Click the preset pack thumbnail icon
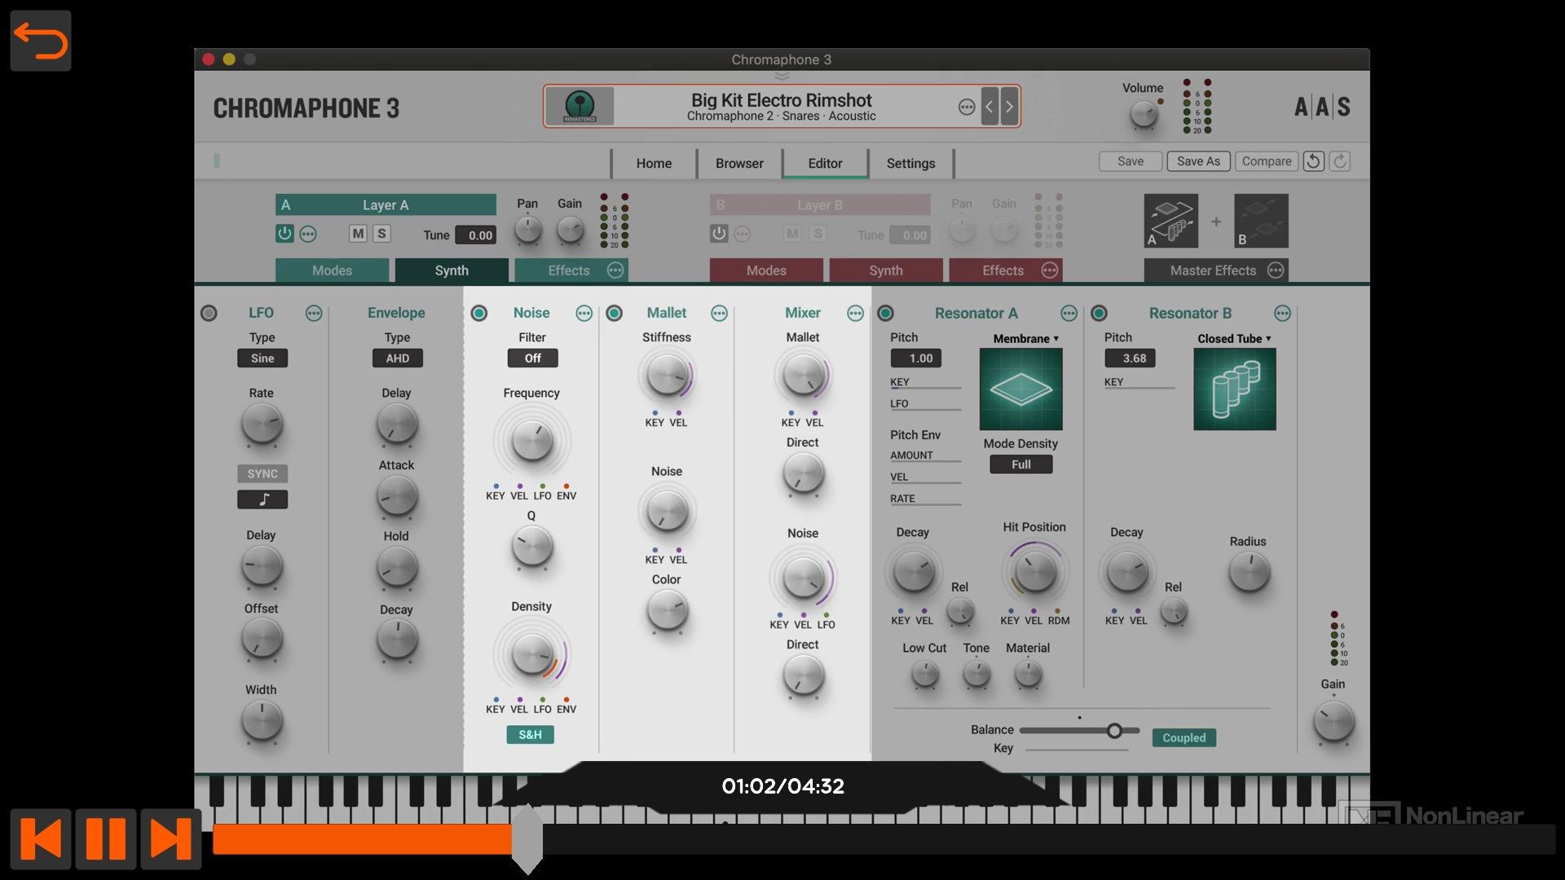 tap(580, 106)
